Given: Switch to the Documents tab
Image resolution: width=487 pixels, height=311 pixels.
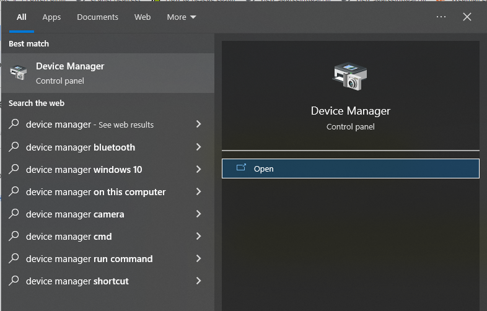Looking at the screenshot, I should tap(97, 17).
